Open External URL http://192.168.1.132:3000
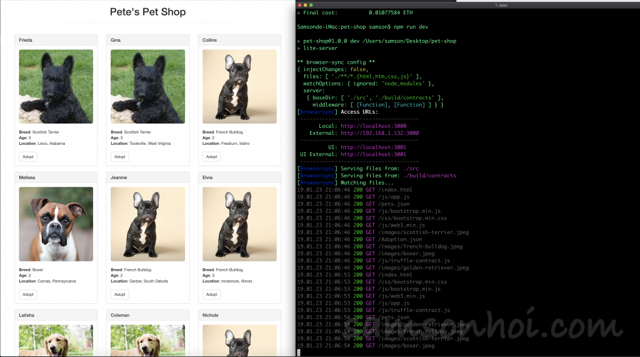This screenshot has width=640, height=357. point(379,133)
